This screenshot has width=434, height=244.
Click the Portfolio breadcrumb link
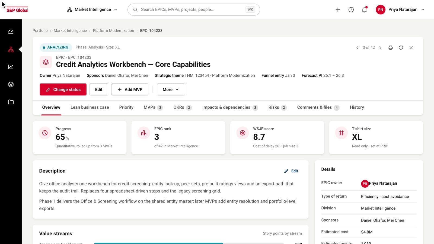[x=40, y=31]
